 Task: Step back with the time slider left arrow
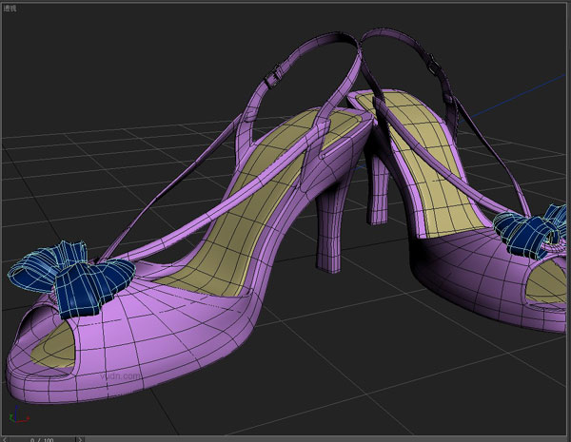tap(4, 439)
